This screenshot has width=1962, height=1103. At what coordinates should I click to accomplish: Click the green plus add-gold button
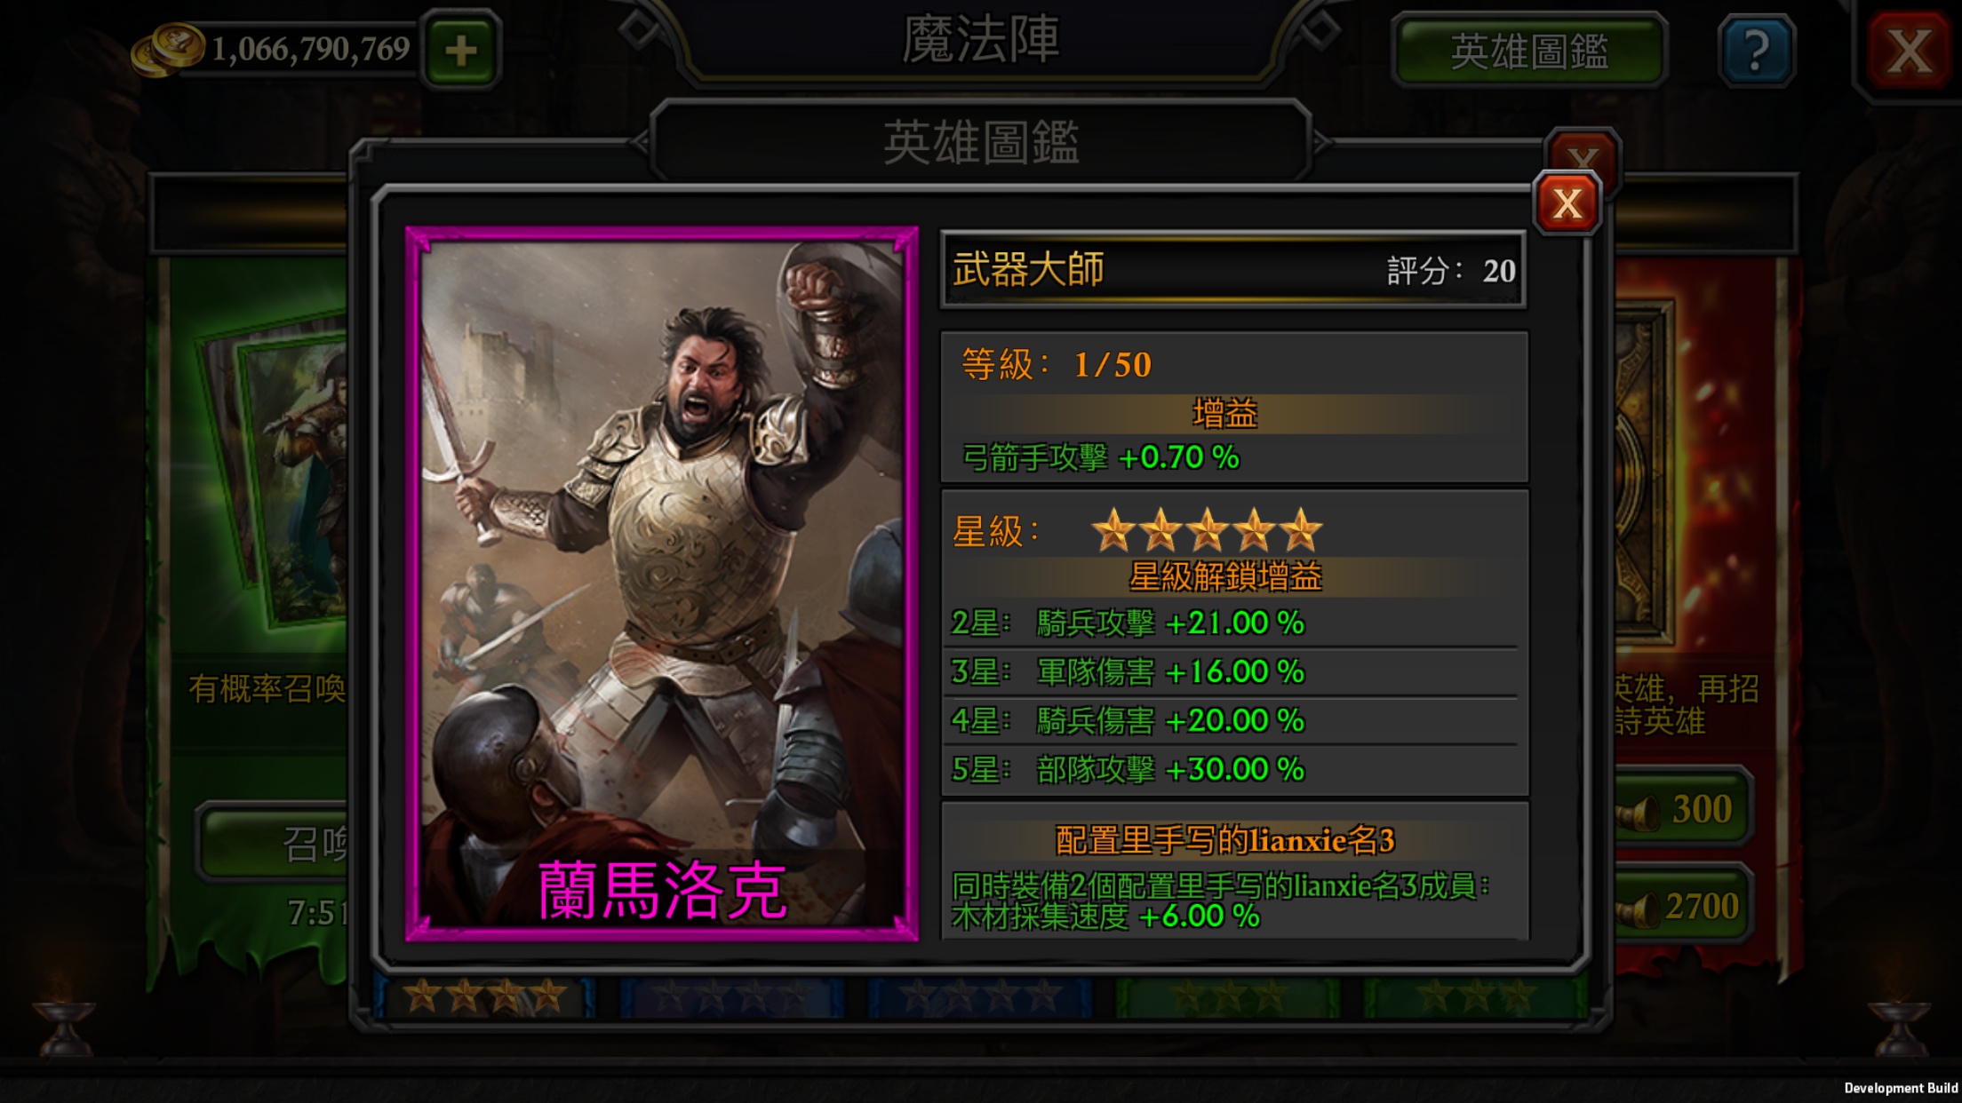click(x=460, y=50)
